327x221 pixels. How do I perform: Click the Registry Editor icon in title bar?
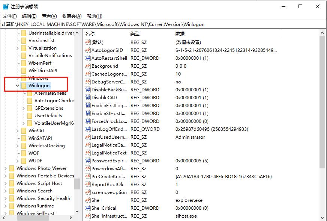[5, 6]
